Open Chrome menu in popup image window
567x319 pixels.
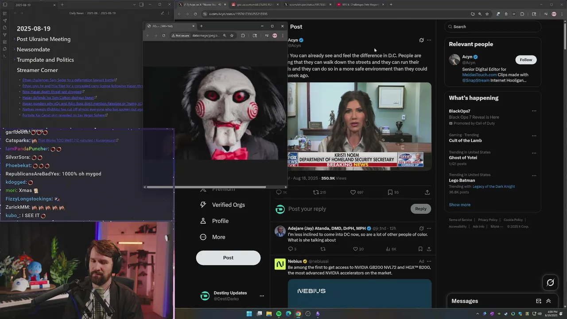pyautogui.click(x=283, y=35)
